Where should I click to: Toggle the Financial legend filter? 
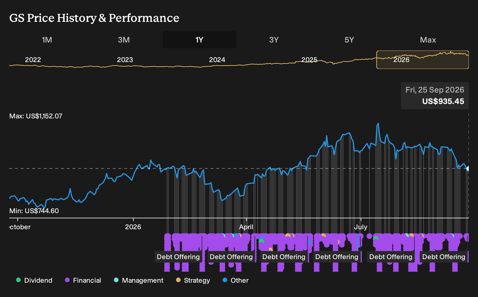83,280
